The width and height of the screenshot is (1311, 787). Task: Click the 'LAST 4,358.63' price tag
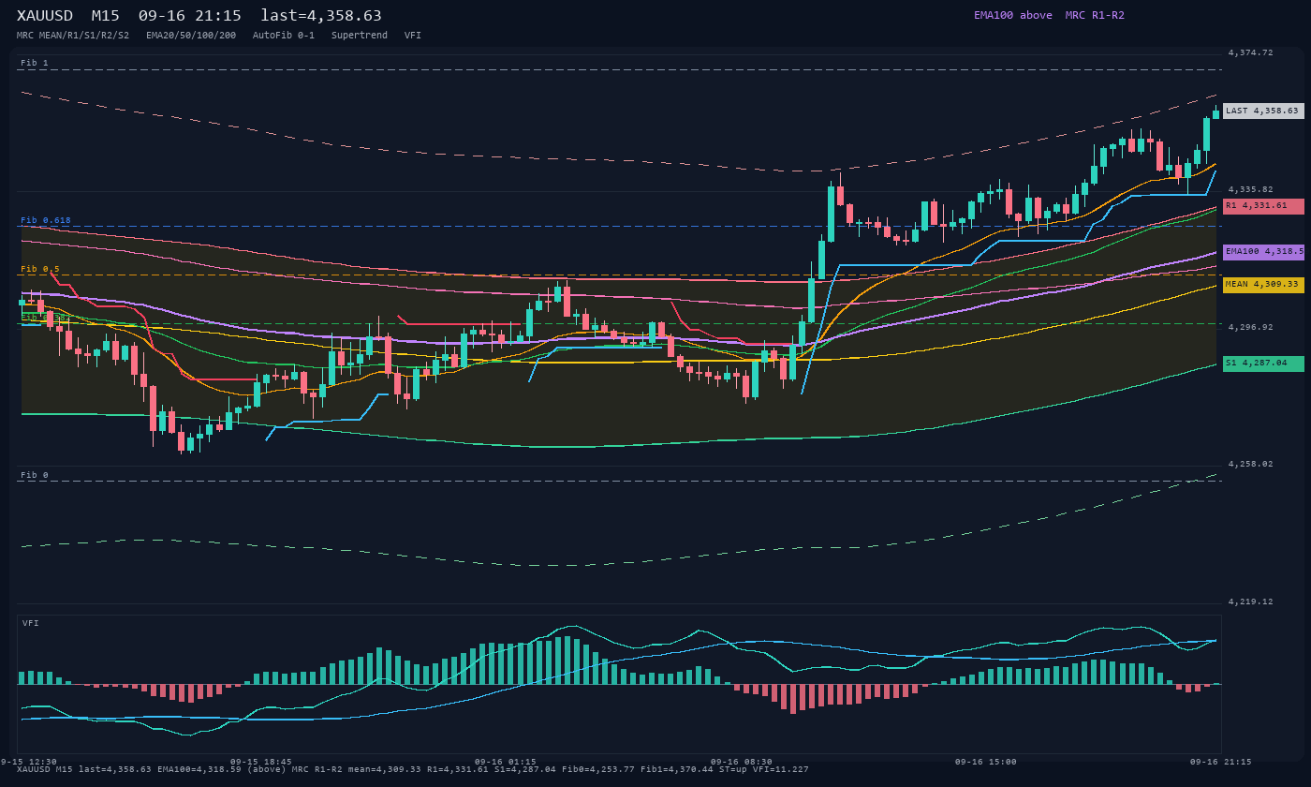coord(1263,111)
